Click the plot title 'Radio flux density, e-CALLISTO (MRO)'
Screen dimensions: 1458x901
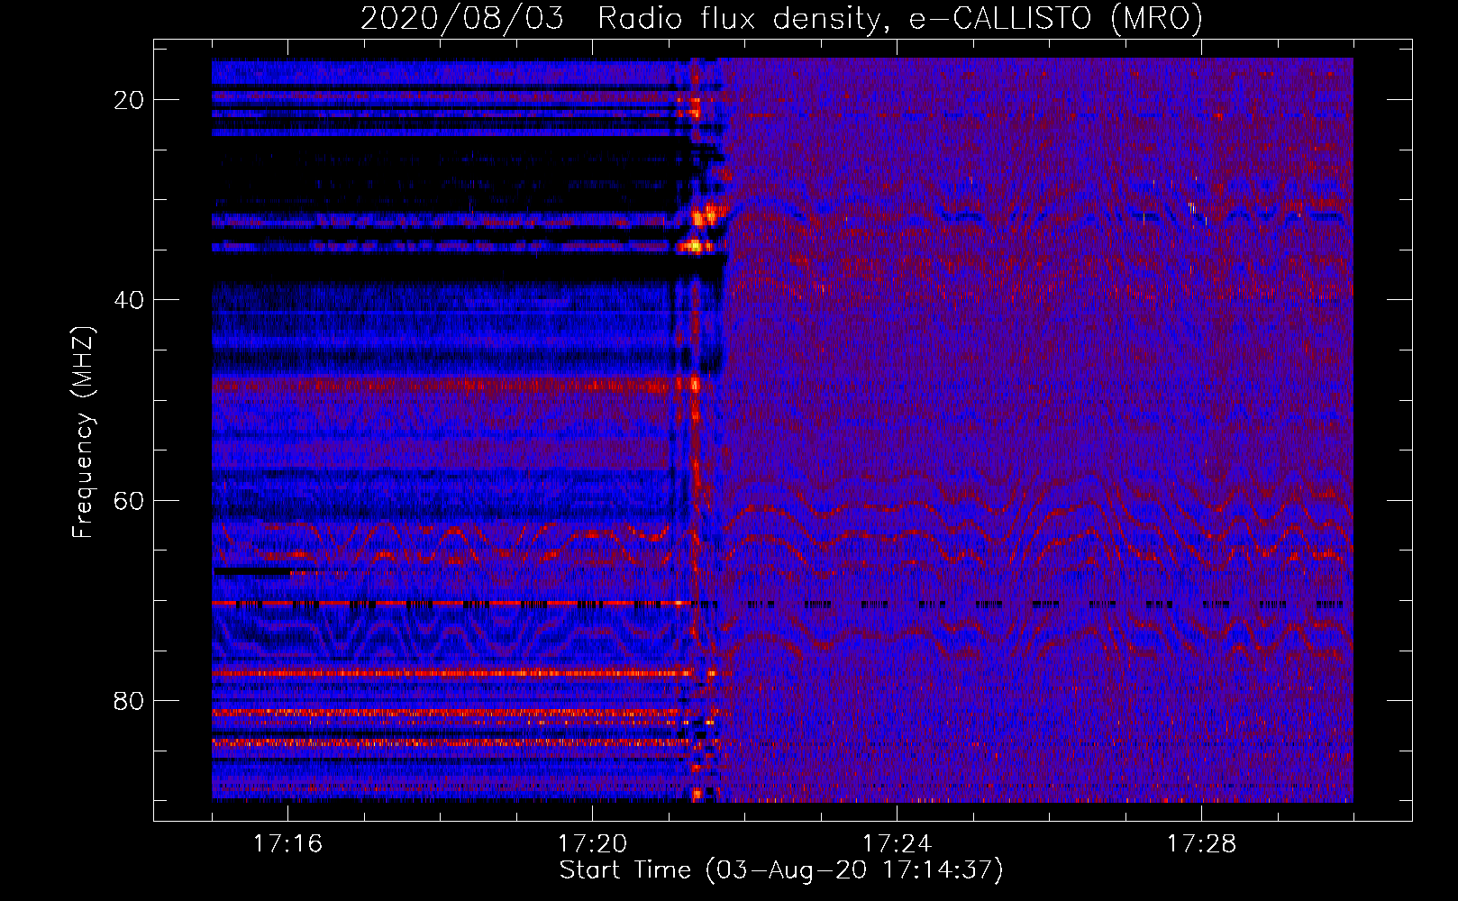click(x=900, y=19)
